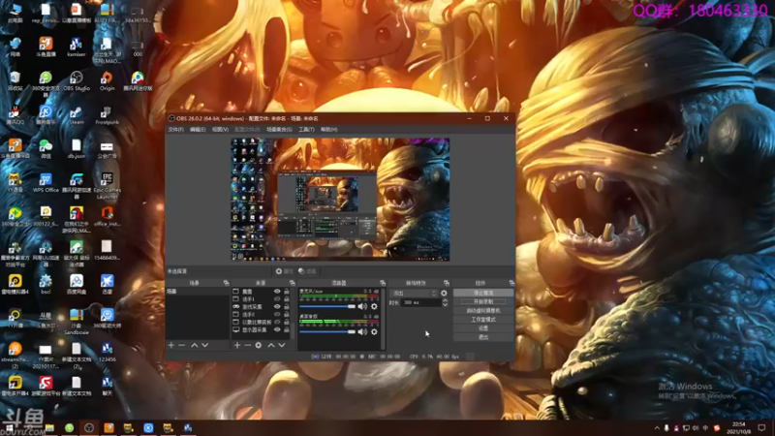
Task: Remove the selected scene with the minus icon
Action: pos(181,345)
